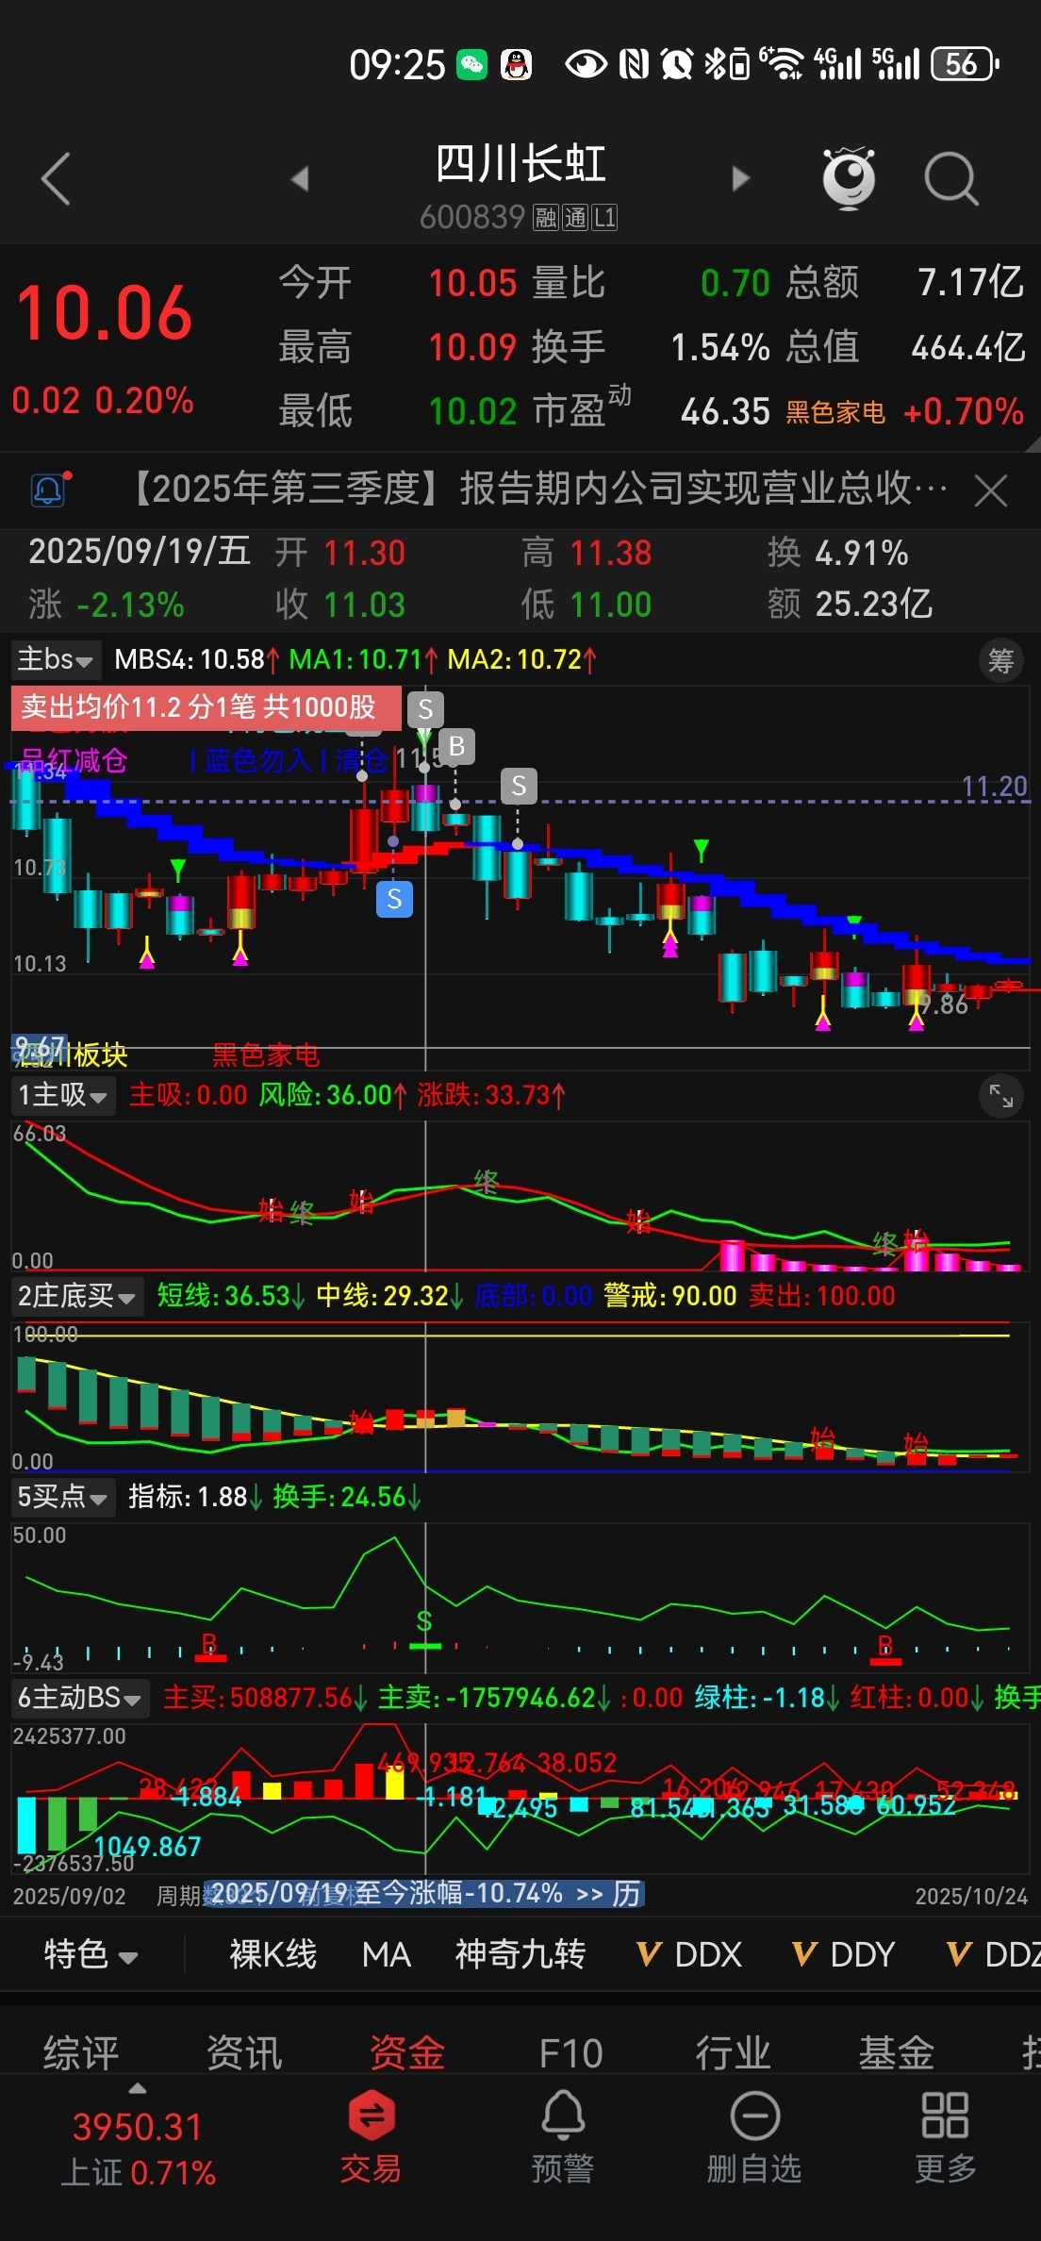Open 至今涨幅-10.74% 历 history link
The image size is (1041, 2241).
pos(425,1893)
